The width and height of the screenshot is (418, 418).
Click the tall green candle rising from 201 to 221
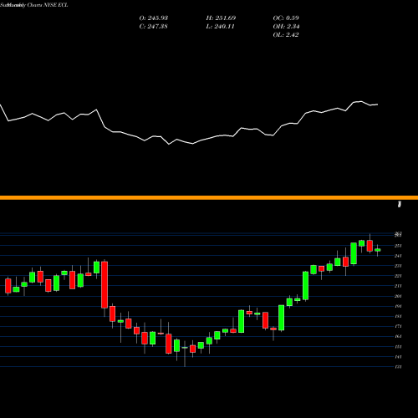click(x=305, y=286)
